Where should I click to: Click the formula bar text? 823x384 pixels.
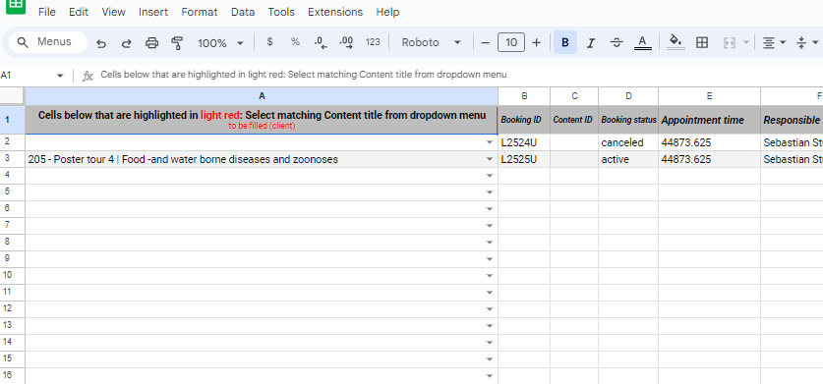(x=304, y=75)
